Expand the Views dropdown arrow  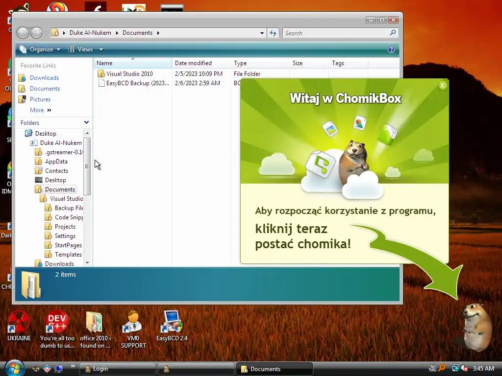[x=101, y=49]
